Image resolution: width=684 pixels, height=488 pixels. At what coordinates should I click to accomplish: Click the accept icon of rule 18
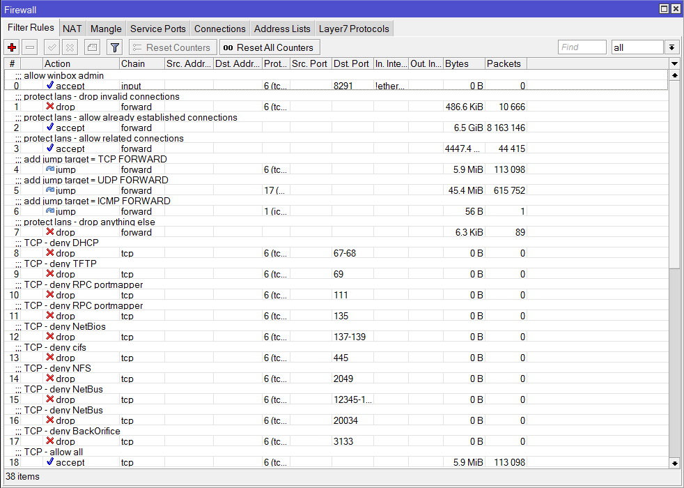point(50,462)
